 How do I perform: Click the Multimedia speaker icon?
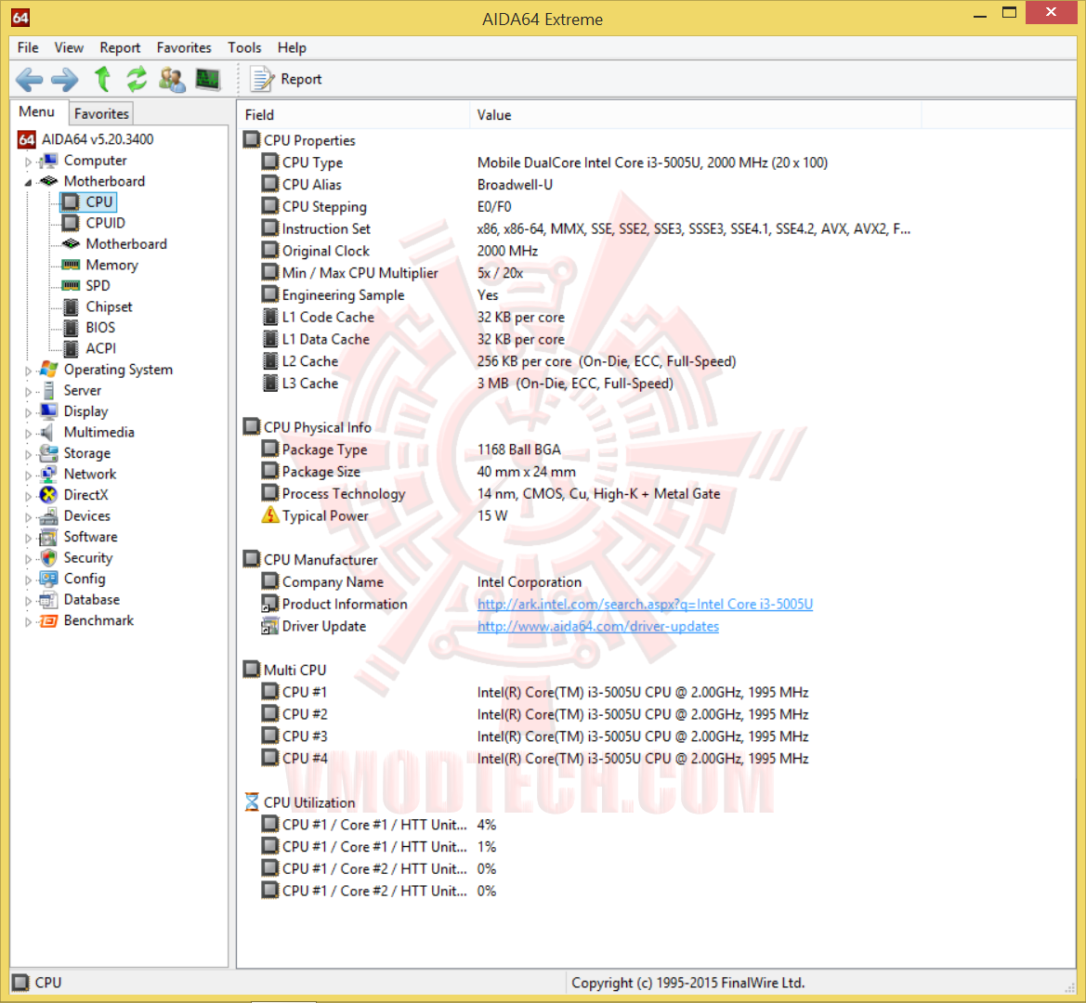point(47,433)
